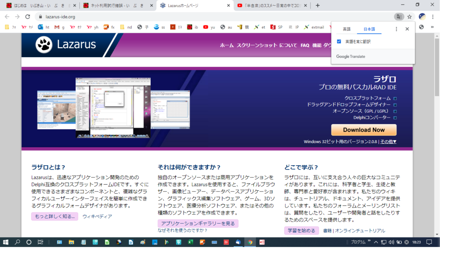
Task: Expand other download versions 'その他▼'
Action: click(x=388, y=141)
